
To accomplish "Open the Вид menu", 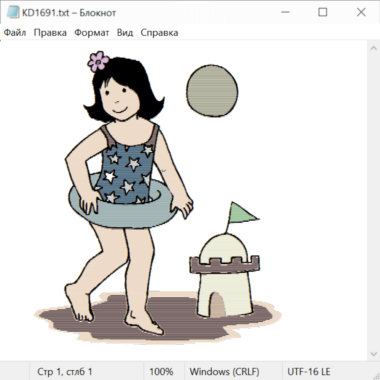I will 125,33.
